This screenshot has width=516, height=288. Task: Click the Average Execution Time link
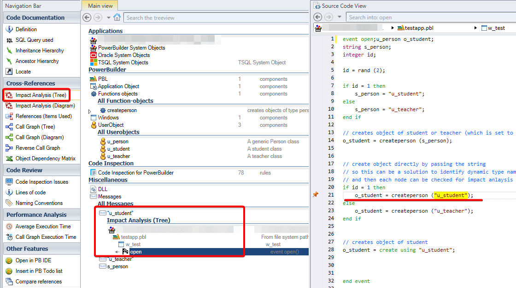[x=43, y=226]
